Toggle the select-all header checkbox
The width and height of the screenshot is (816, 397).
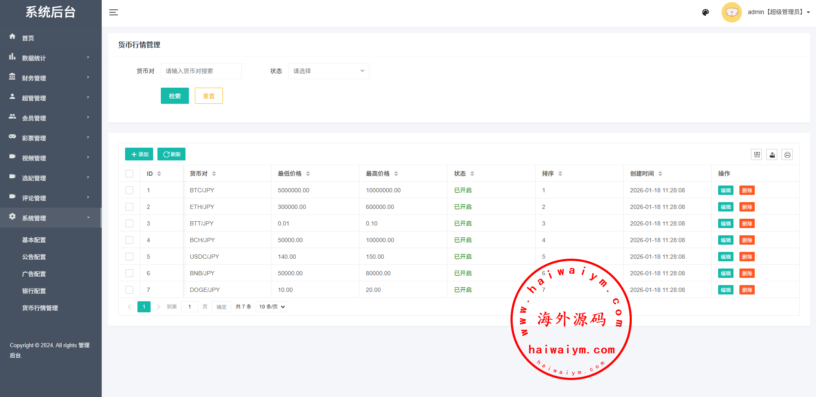[x=129, y=174]
